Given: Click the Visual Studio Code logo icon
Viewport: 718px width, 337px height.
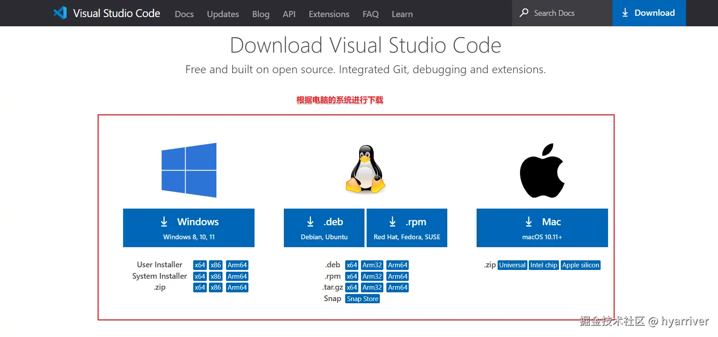Looking at the screenshot, I should point(60,13).
